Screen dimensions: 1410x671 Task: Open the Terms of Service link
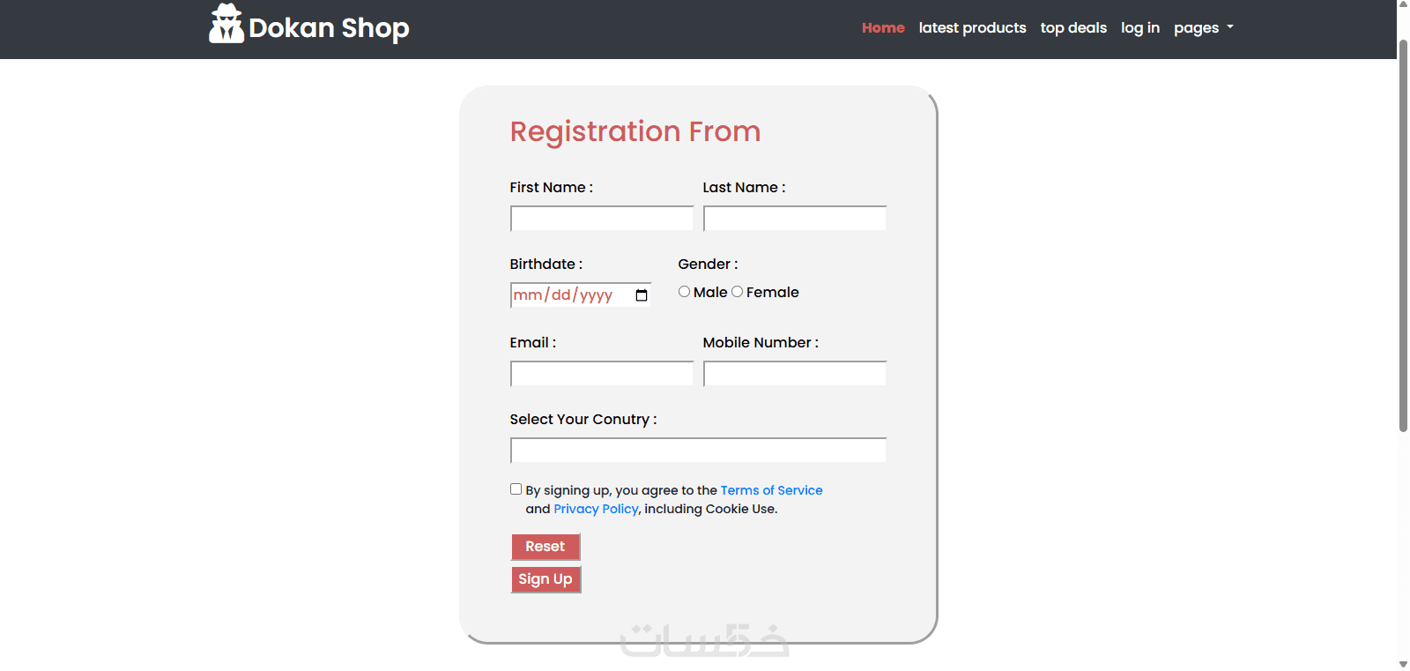[x=771, y=490]
